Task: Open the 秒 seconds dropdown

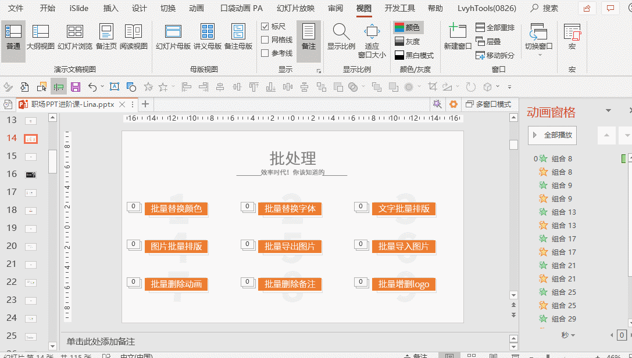Action: 568,335
